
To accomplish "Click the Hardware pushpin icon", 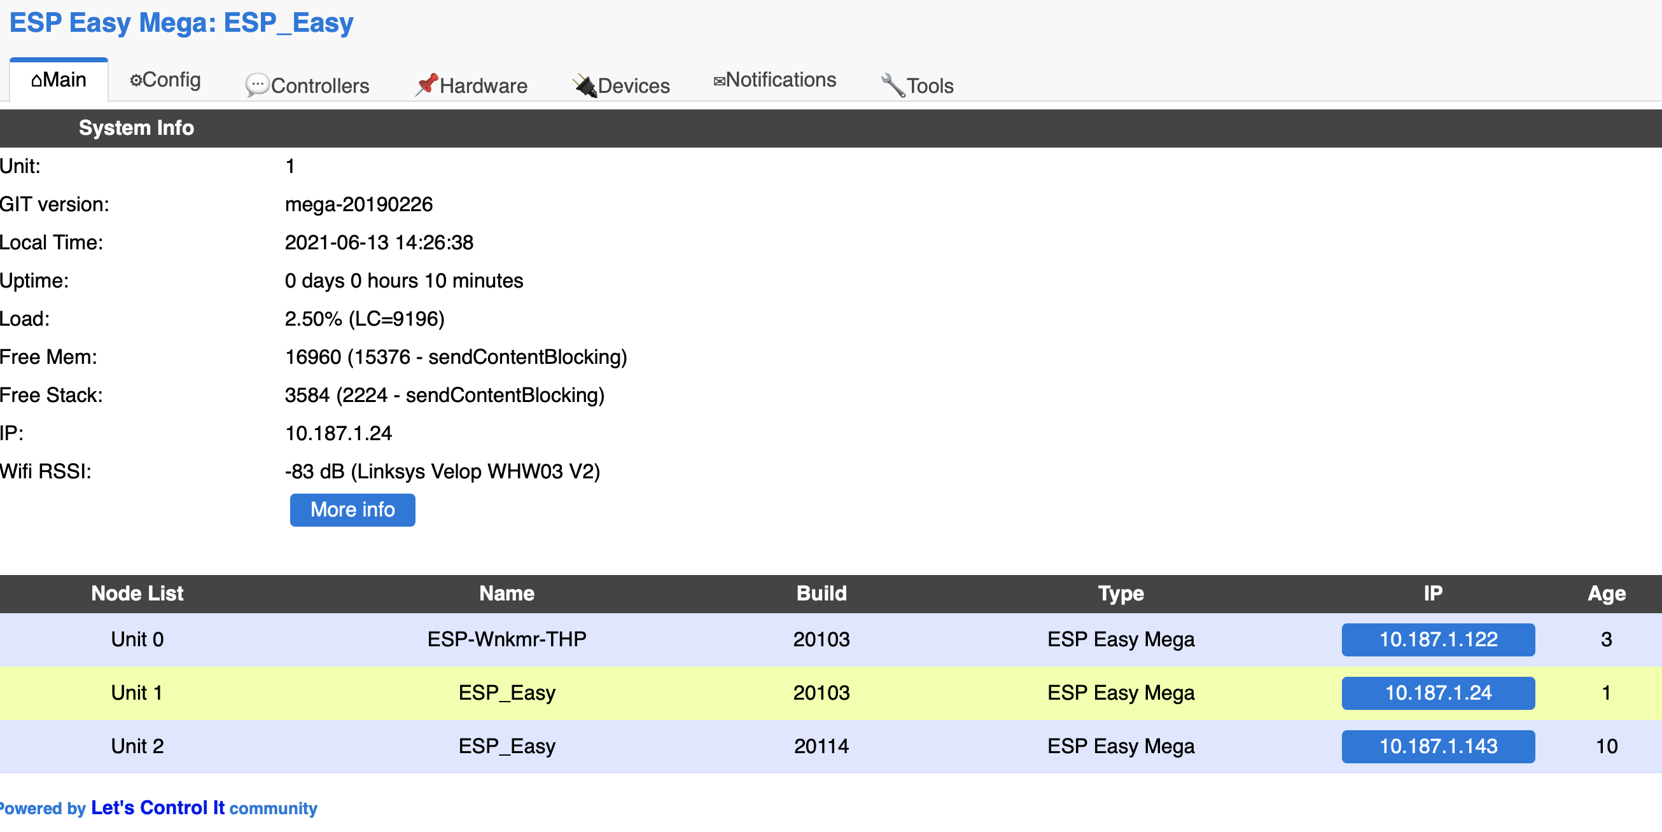I will coord(426,85).
